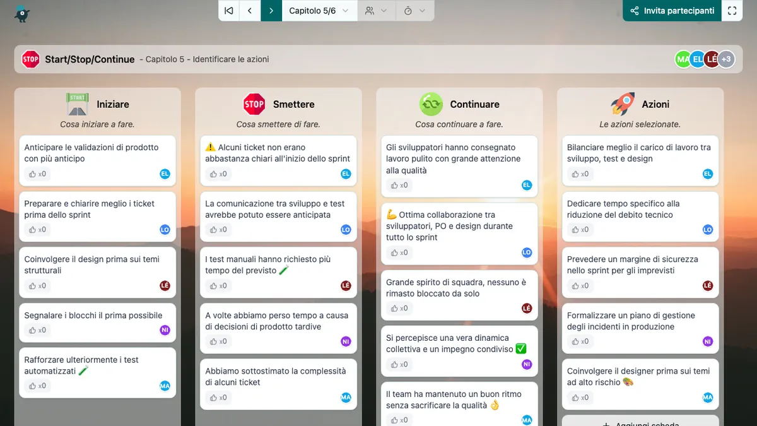Image resolution: width=757 pixels, height=426 pixels.
Task: Click the rocket icon in Azioni column
Action: 623,104
